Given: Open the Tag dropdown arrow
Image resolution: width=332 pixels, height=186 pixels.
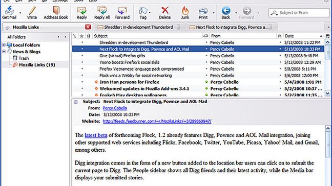Looking at the screenshot, I should coord(150,13).
